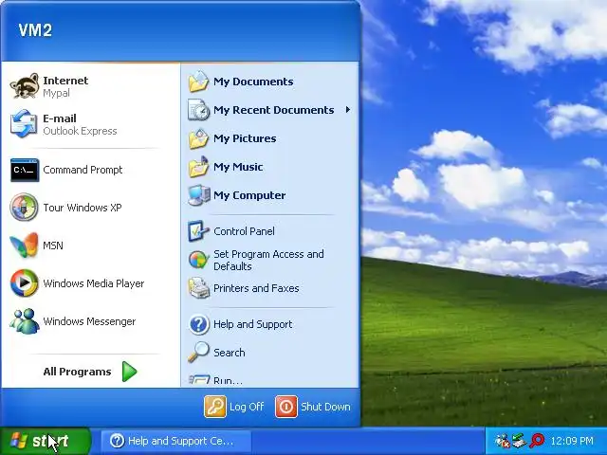Click the All Programs text

[x=77, y=372]
